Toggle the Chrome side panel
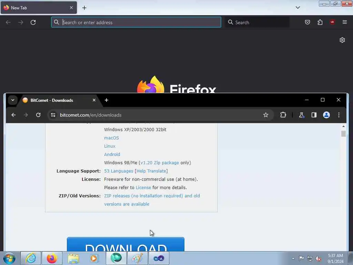 click(314, 115)
